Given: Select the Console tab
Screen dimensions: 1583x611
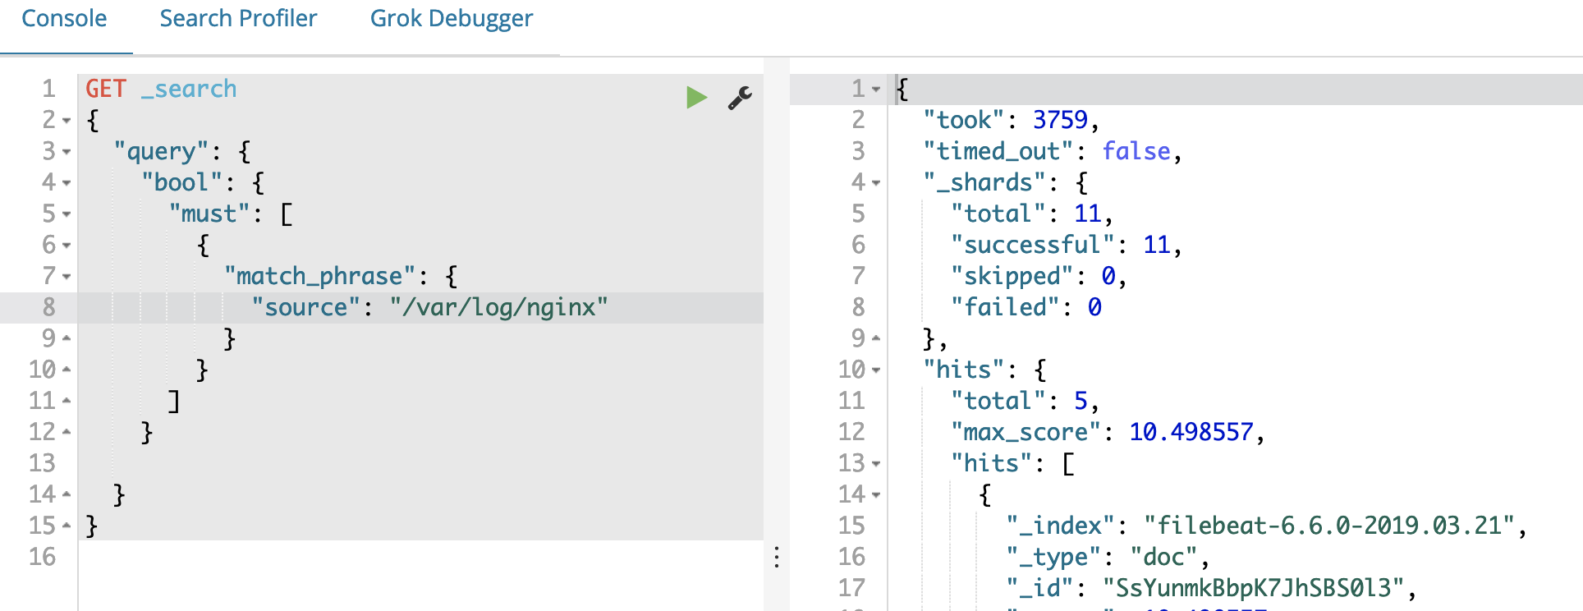Looking at the screenshot, I should click(64, 19).
